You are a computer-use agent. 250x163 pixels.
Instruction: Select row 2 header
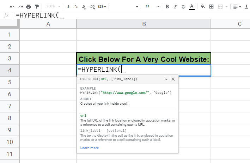pos(10,46)
